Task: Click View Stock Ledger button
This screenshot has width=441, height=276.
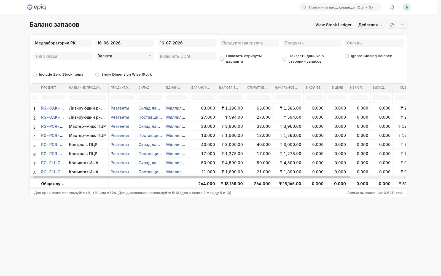Action: point(334,25)
